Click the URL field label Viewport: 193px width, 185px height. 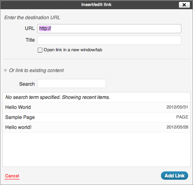(30, 28)
